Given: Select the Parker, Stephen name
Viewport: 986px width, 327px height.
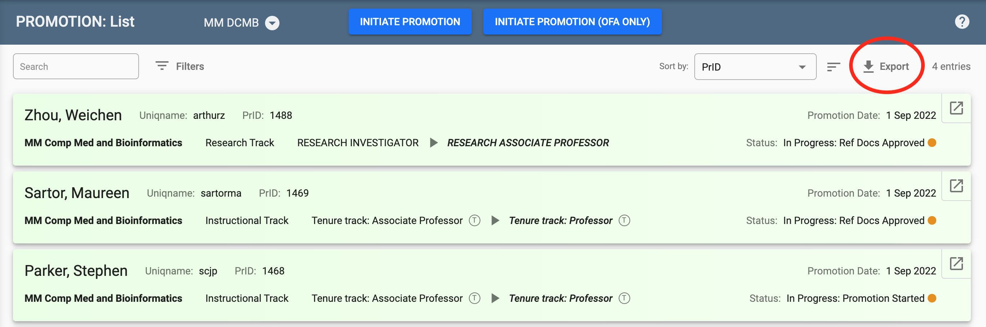Looking at the screenshot, I should pos(76,271).
